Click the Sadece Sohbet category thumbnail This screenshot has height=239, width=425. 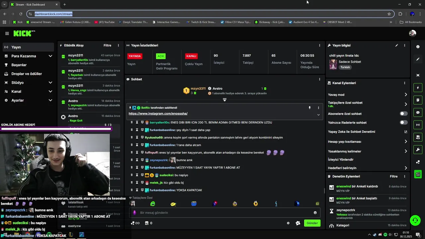click(x=333, y=64)
